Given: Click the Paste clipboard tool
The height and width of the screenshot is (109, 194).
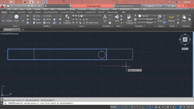Looking at the screenshot, I should pyautogui.click(x=184, y=18).
